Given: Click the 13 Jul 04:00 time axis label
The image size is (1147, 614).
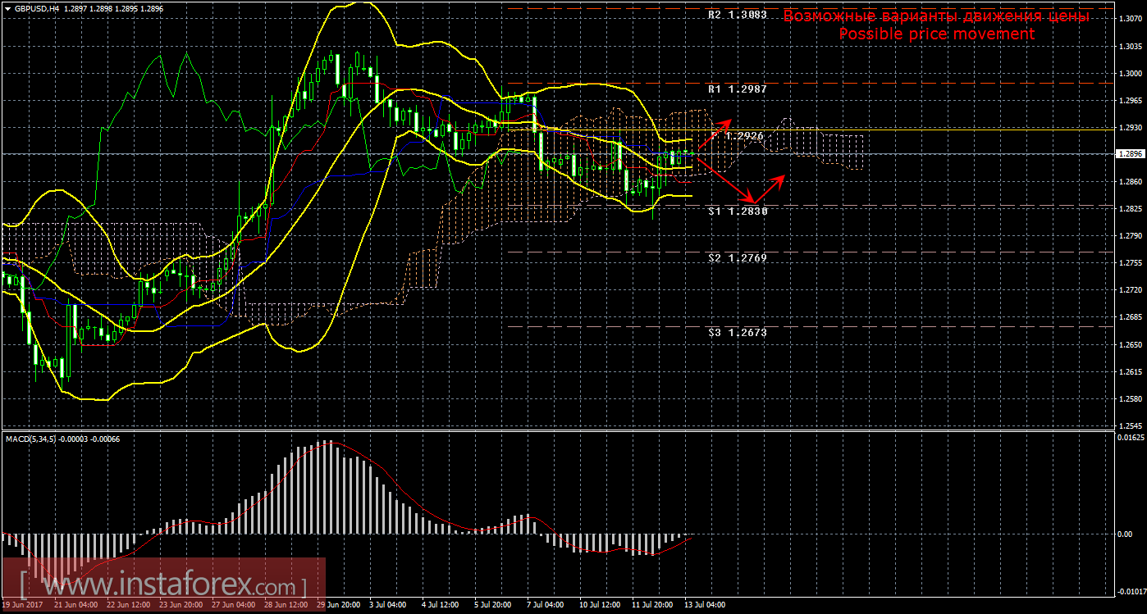Looking at the screenshot, I should 705,605.
